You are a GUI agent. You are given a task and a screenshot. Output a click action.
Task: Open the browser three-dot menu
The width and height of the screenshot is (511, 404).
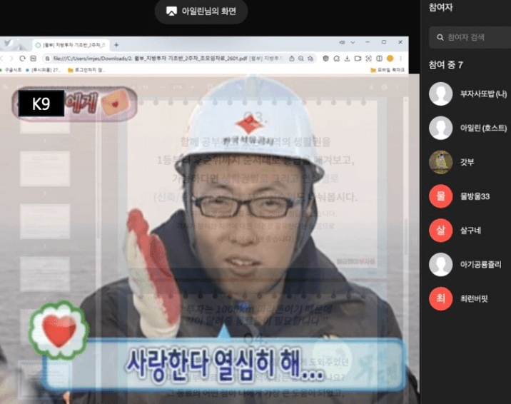(x=400, y=59)
